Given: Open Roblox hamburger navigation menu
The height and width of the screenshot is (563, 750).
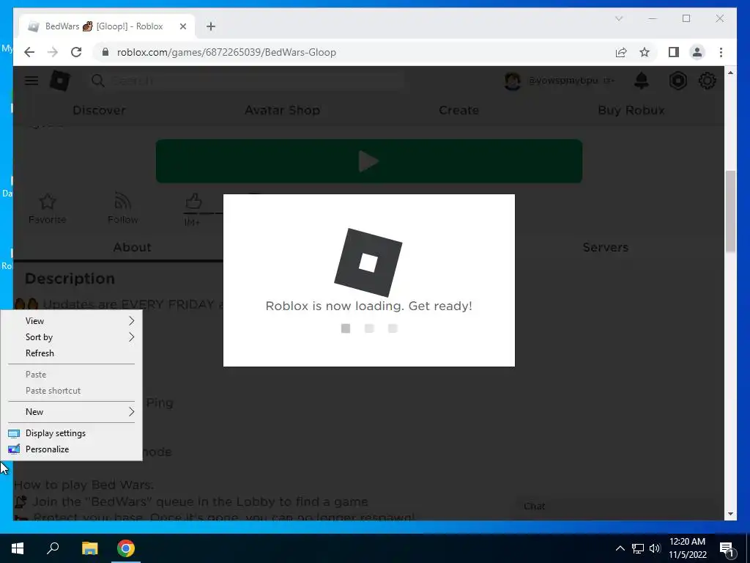Looking at the screenshot, I should click(x=31, y=81).
